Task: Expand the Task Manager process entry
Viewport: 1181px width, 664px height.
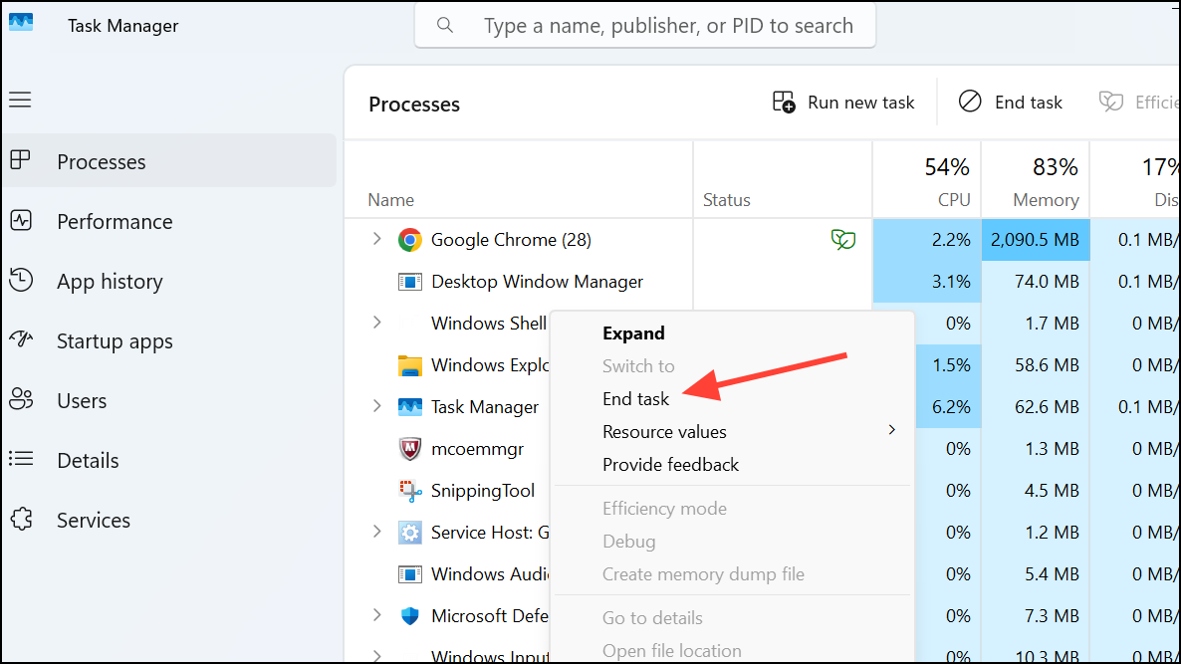Action: pos(376,406)
